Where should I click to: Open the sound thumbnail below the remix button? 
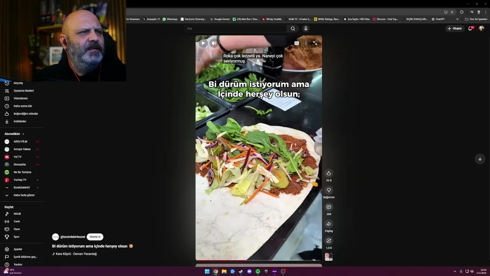point(328,257)
